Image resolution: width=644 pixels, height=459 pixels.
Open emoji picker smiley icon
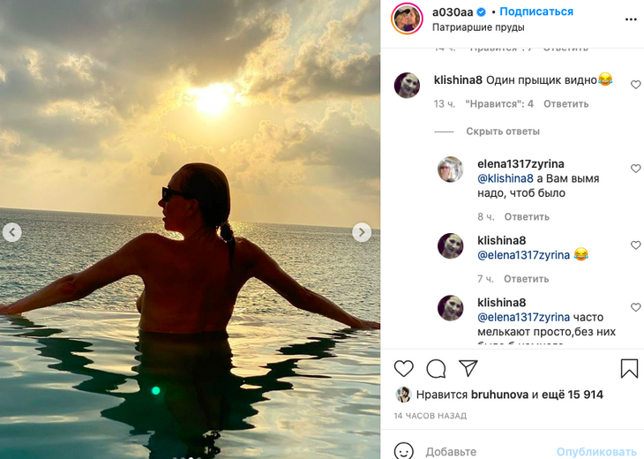(x=403, y=451)
